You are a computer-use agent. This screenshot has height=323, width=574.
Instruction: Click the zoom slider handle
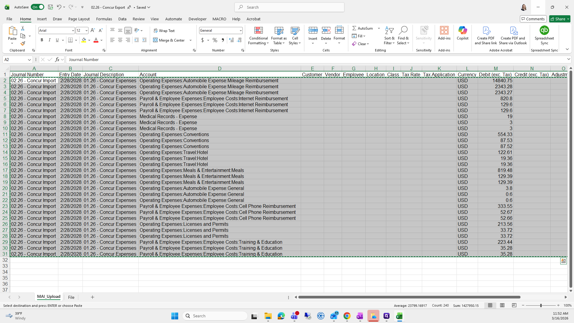(x=541, y=305)
